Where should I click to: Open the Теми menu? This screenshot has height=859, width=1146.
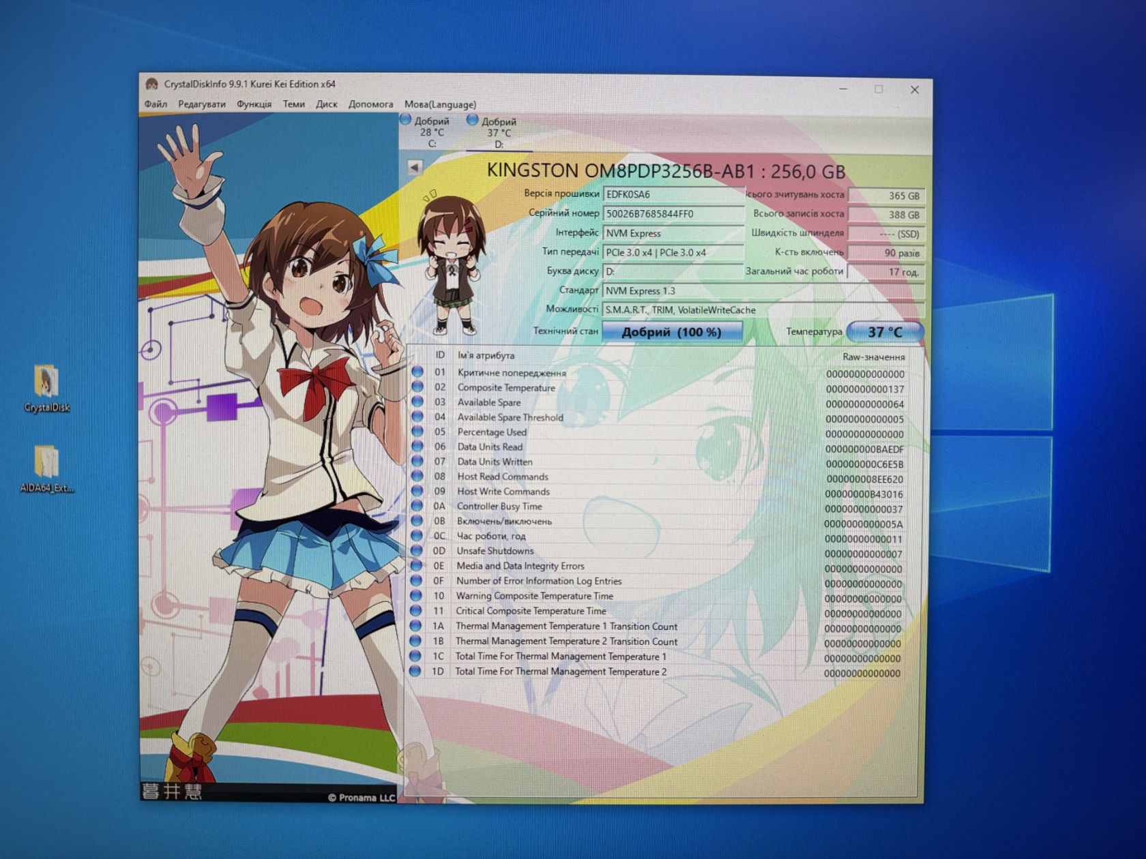click(293, 104)
